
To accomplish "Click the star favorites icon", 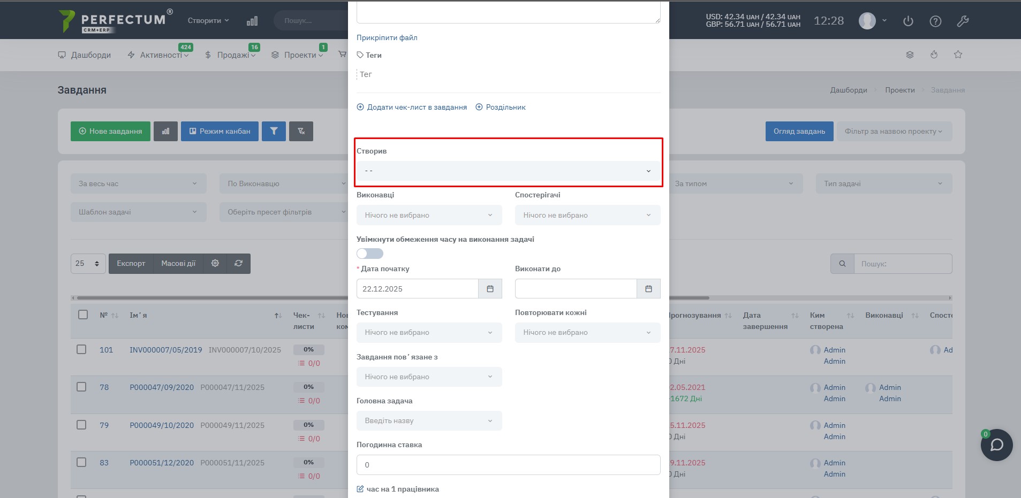I will click(958, 55).
